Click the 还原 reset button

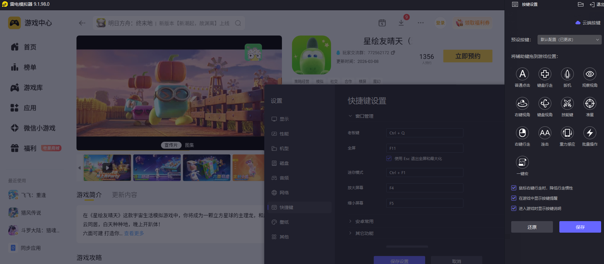click(532, 227)
